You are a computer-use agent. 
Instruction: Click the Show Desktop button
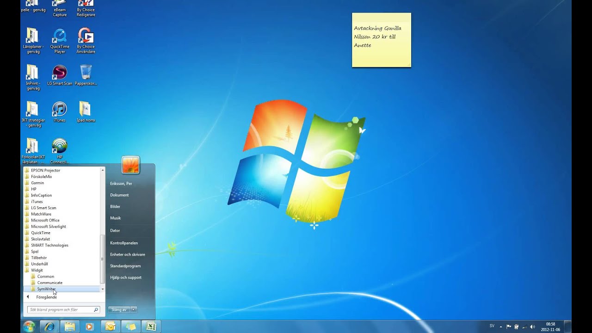click(568, 327)
